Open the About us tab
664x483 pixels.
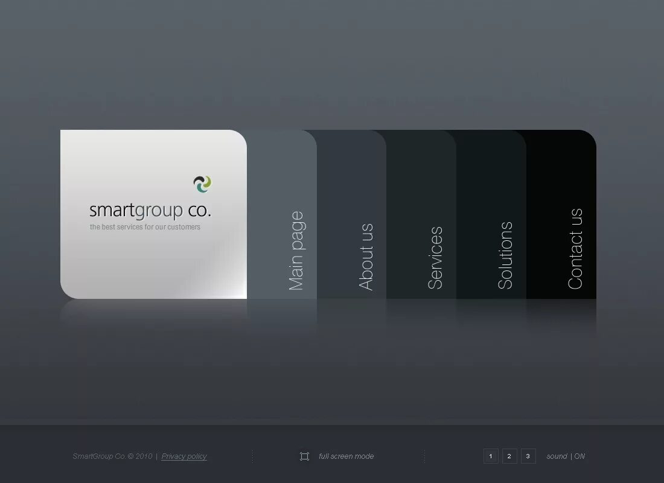352,214
